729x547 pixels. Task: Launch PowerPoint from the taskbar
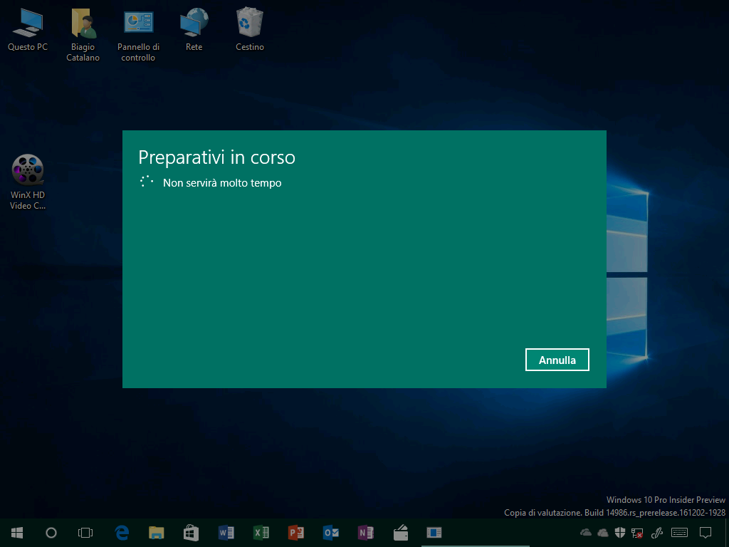(x=295, y=533)
